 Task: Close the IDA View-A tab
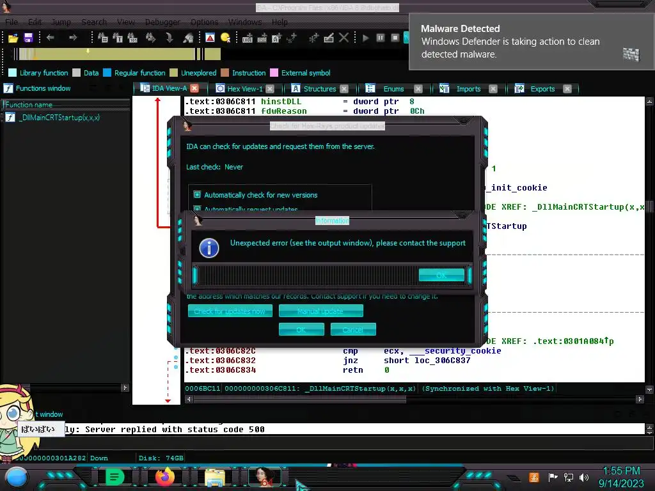tap(194, 88)
